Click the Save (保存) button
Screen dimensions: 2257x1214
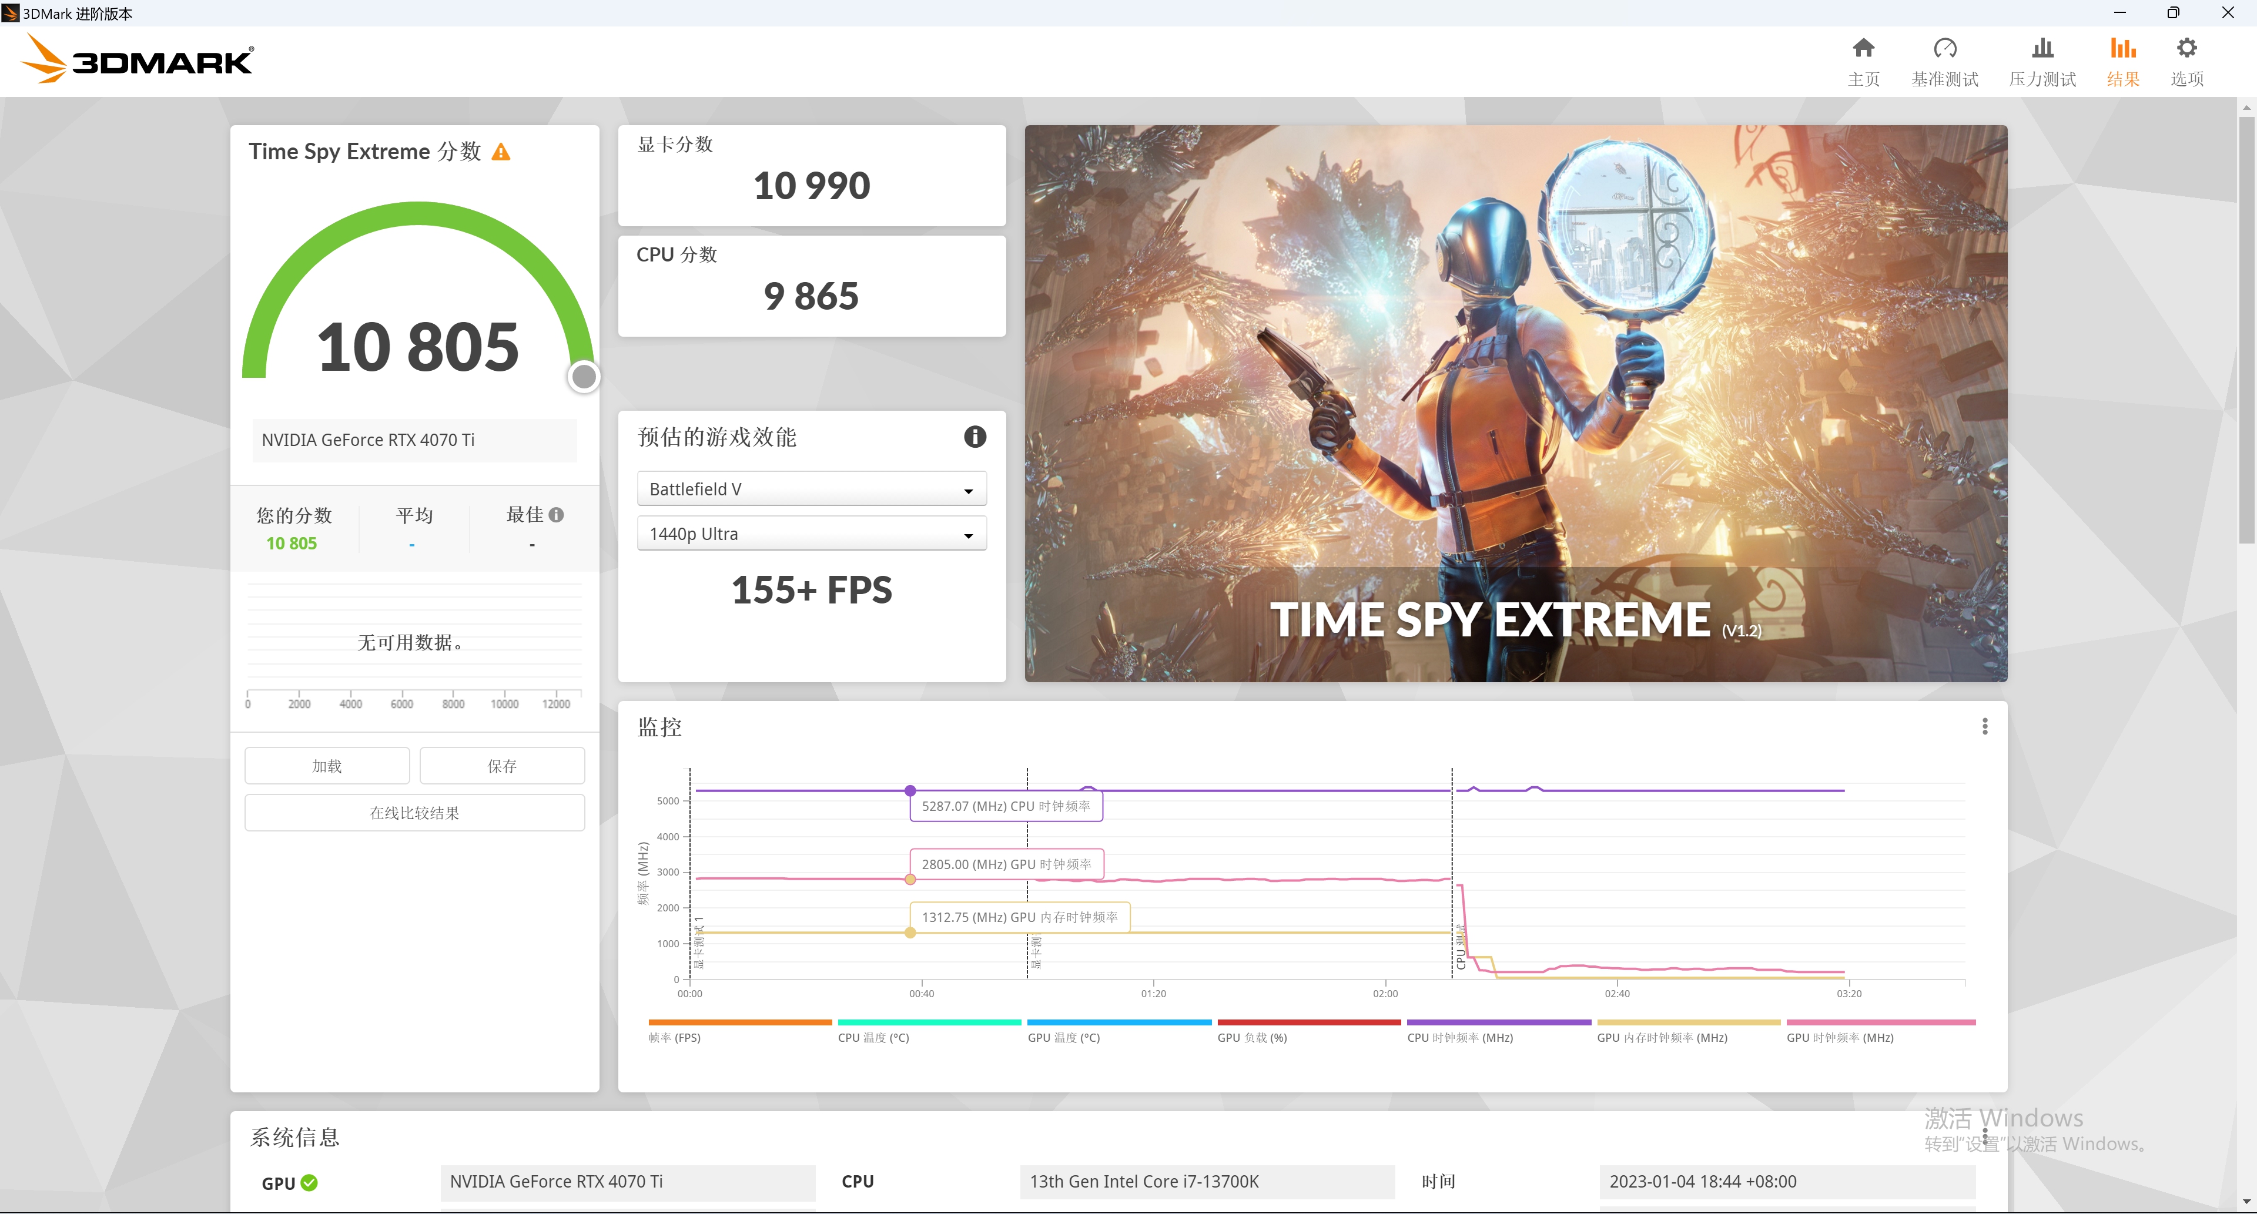tap(502, 766)
